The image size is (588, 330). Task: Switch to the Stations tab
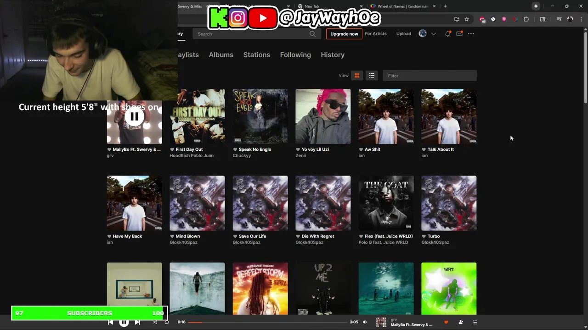pyautogui.click(x=257, y=55)
